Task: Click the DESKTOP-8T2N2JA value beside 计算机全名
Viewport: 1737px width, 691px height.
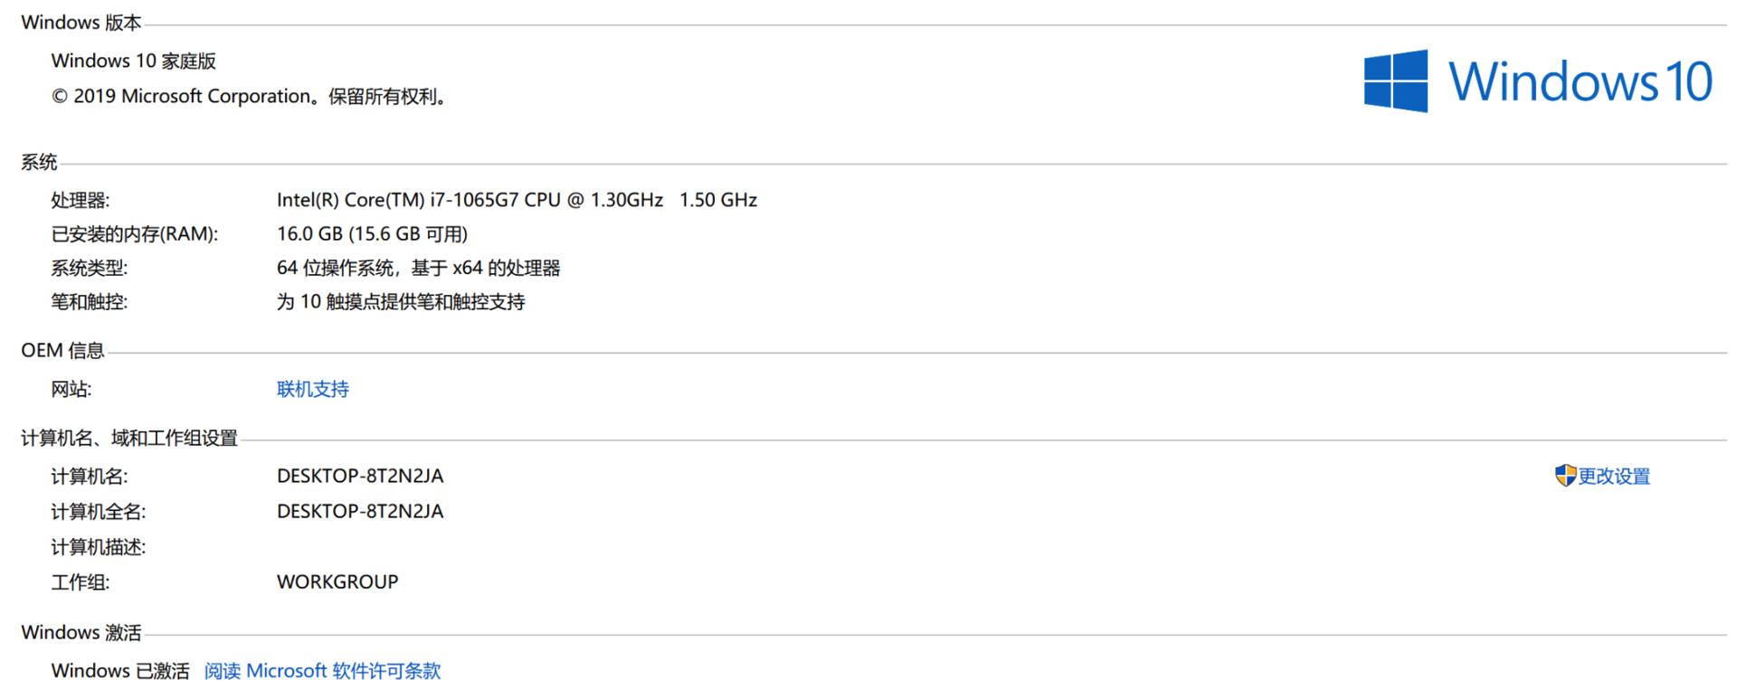Action: (360, 511)
